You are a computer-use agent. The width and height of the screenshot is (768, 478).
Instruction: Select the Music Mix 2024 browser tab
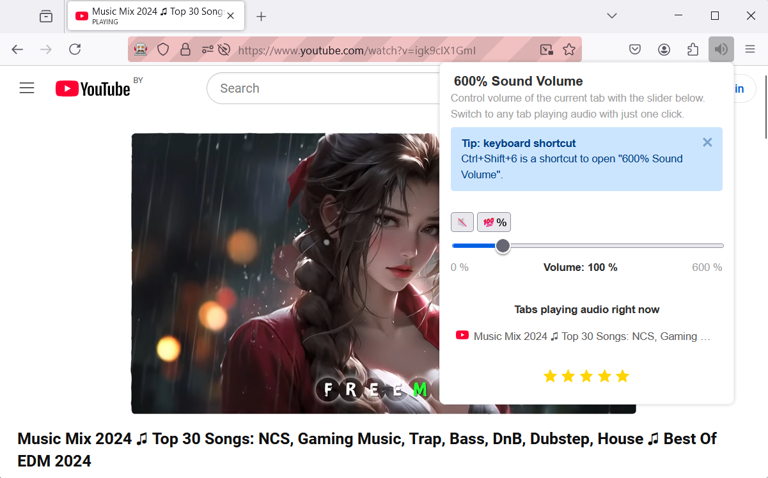point(156,16)
